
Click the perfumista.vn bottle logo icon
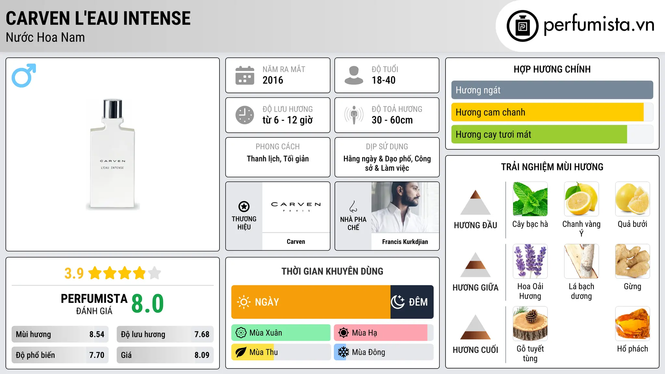(522, 26)
